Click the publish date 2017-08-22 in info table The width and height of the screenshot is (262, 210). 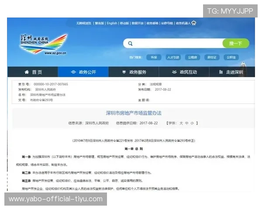163,89
